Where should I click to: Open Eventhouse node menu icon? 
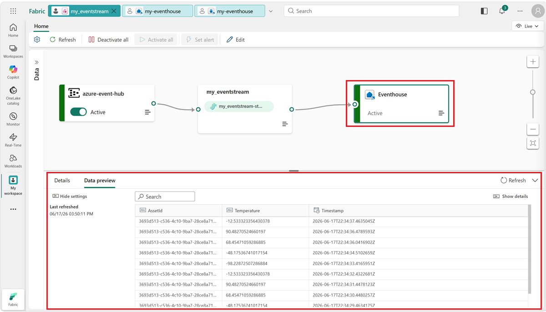pos(441,113)
